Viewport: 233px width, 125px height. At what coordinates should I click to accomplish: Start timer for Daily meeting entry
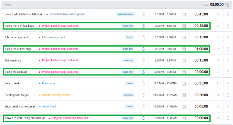click(218, 61)
